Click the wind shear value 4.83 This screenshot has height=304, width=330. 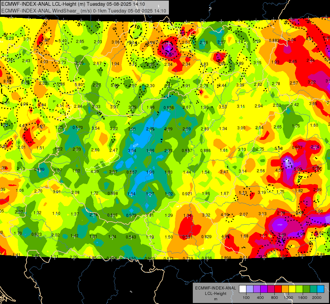(204, 64)
